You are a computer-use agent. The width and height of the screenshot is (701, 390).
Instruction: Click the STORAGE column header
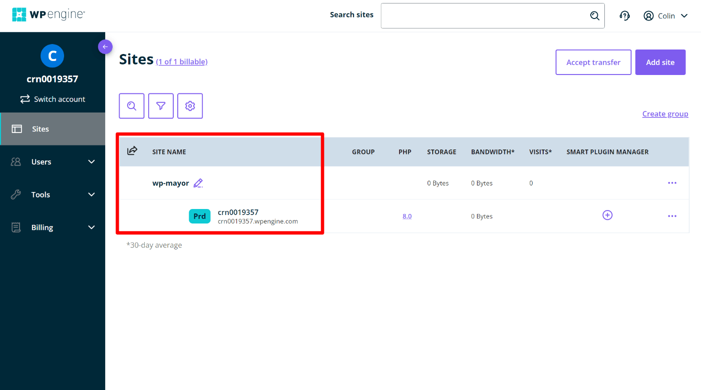pos(442,152)
